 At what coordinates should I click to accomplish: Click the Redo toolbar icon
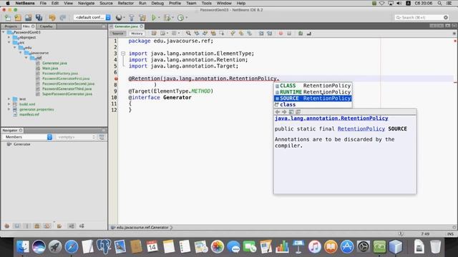[62, 17]
